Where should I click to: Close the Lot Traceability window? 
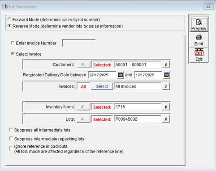208,6
